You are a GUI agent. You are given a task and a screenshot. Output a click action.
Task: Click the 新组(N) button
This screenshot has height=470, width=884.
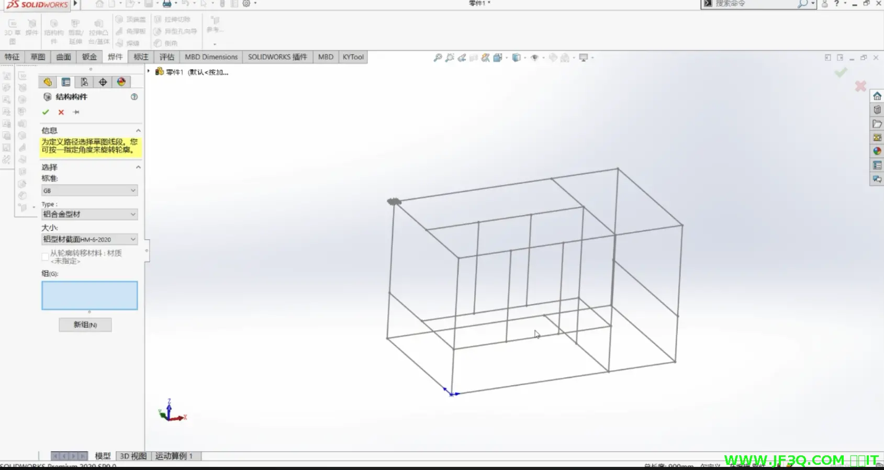coord(85,324)
